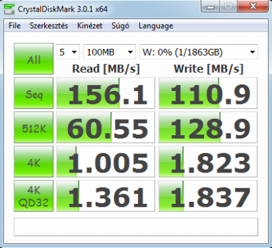Select the 512K read result 60.55
The width and height of the screenshot is (272, 248).
click(x=105, y=127)
